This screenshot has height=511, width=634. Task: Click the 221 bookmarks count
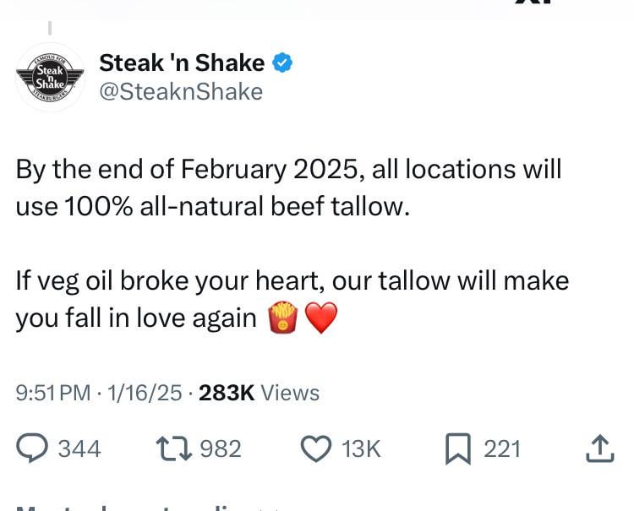501,448
